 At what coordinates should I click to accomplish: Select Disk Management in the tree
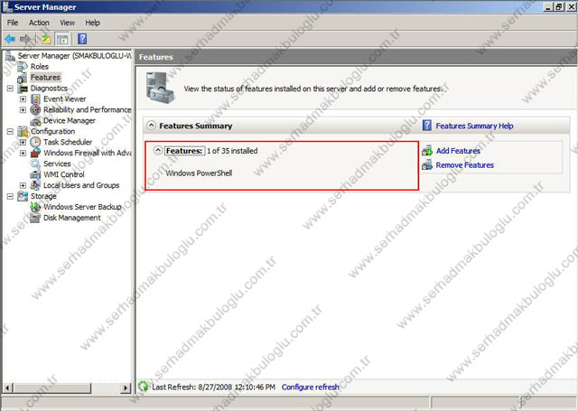(72, 218)
